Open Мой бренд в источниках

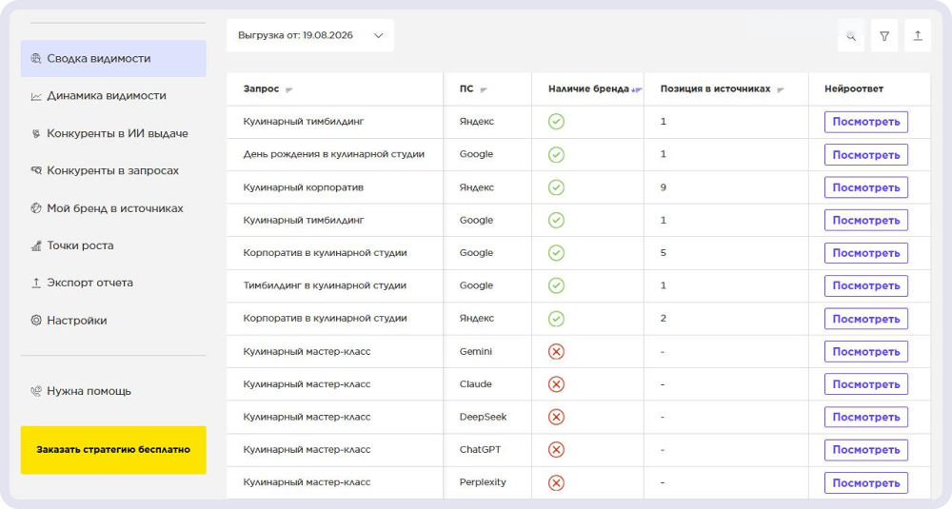point(113,208)
